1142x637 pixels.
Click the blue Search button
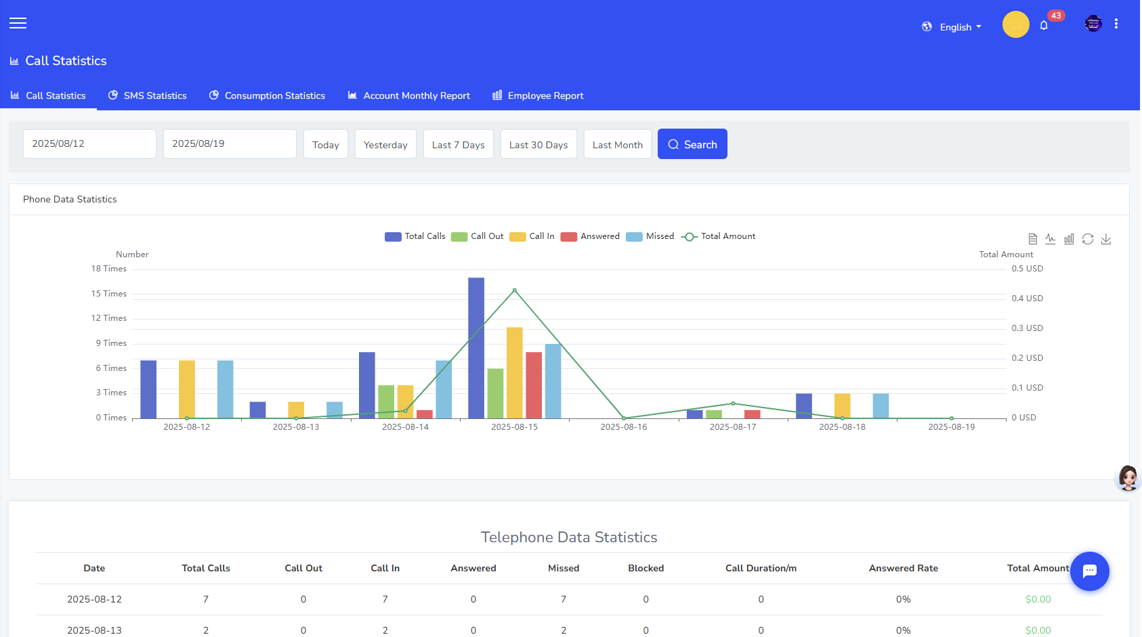click(692, 144)
